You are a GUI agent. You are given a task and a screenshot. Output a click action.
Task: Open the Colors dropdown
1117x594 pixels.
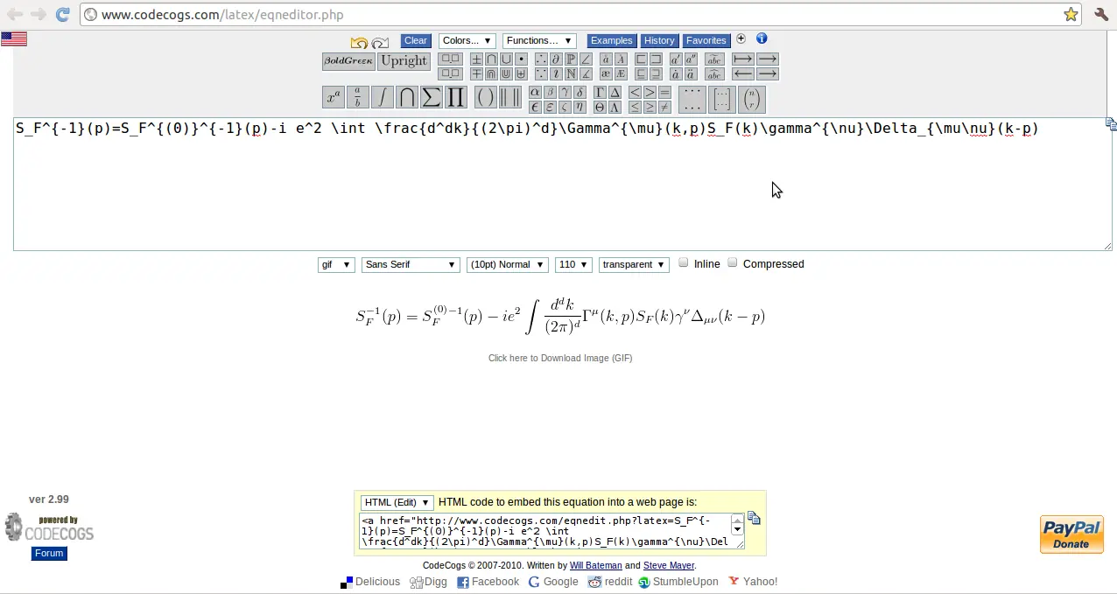click(x=467, y=41)
